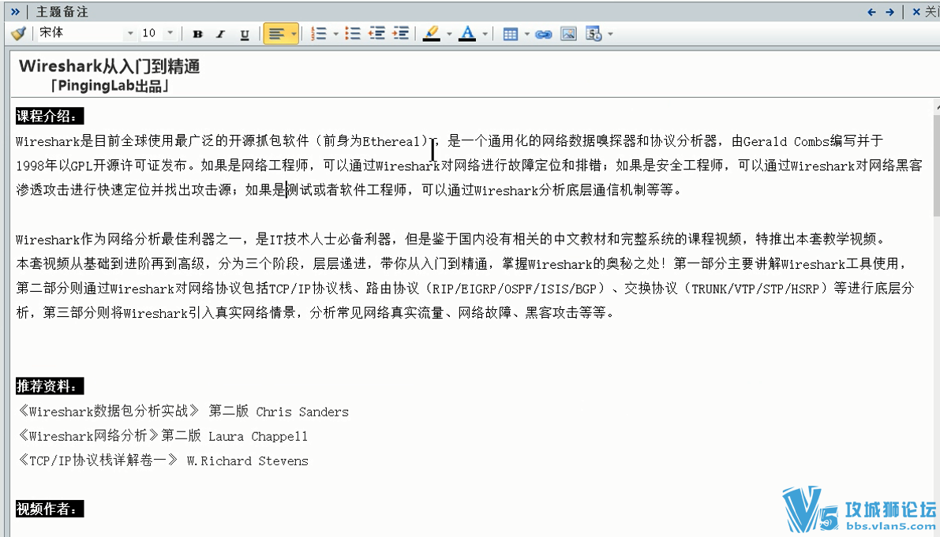Open the text alignment dropdown arrow

(x=293, y=34)
